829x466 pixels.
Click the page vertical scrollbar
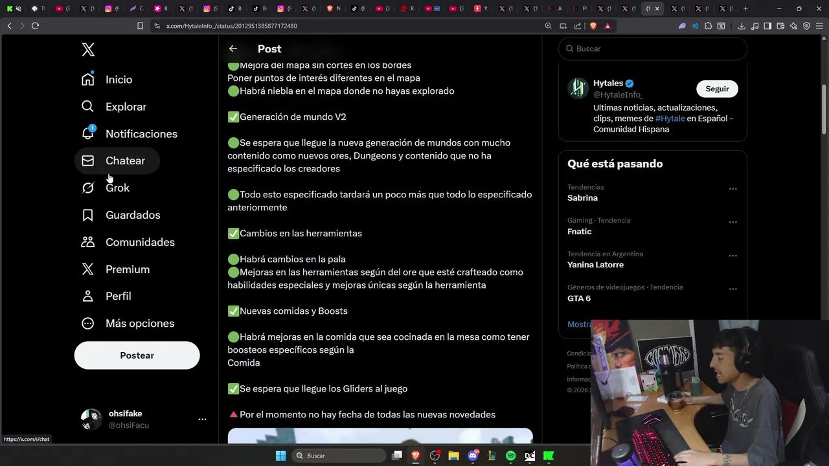(x=824, y=110)
